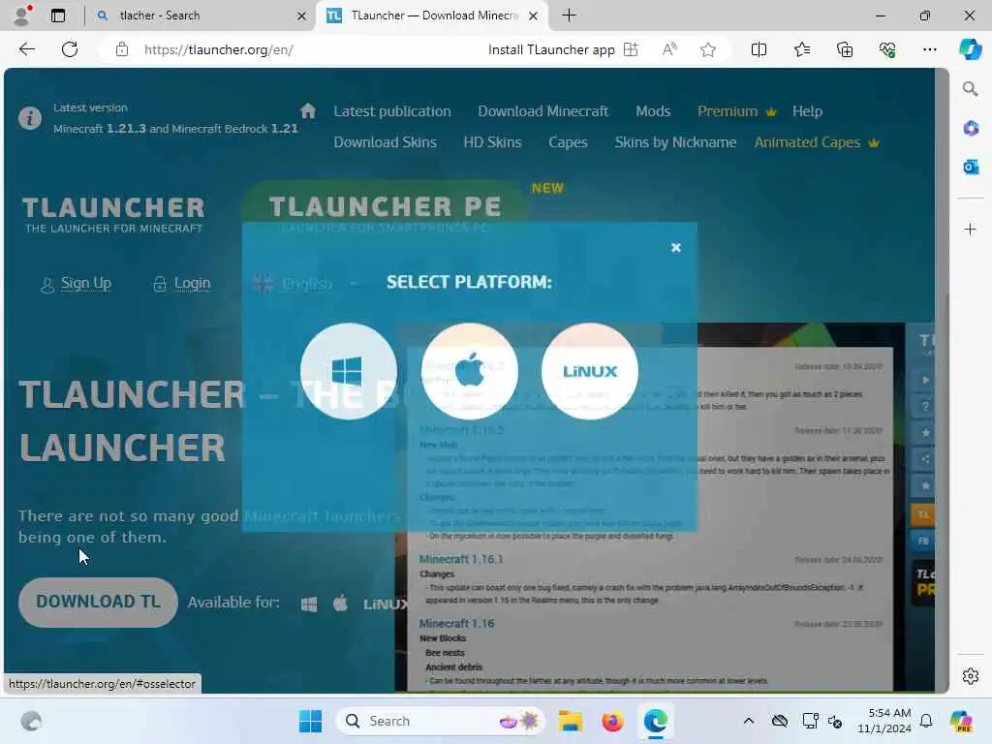This screenshot has height=744, width=992.
Task: Open sidebar settings gear icon
Action: 971,676
